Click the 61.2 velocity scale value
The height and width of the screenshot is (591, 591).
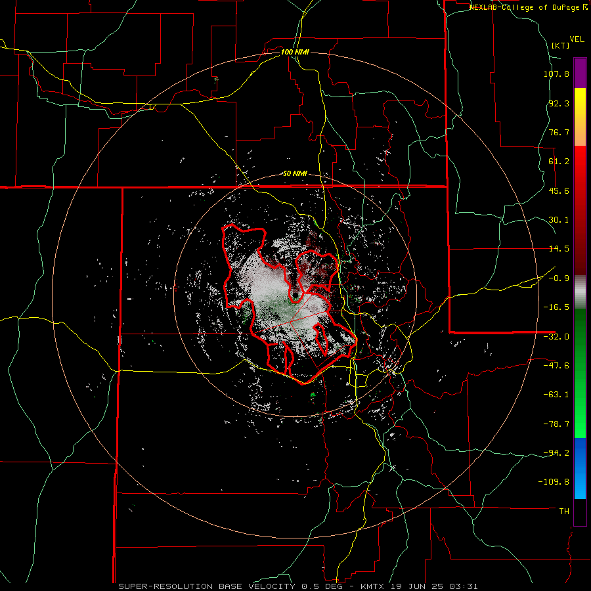[559, 162]
